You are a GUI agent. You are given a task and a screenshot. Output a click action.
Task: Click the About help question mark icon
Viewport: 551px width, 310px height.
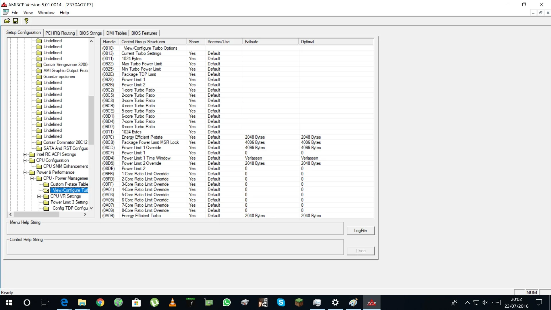pos(26,21)
